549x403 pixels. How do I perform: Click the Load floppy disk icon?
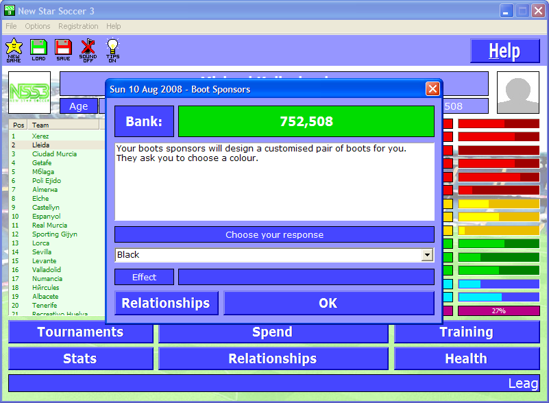pos(38,49)
